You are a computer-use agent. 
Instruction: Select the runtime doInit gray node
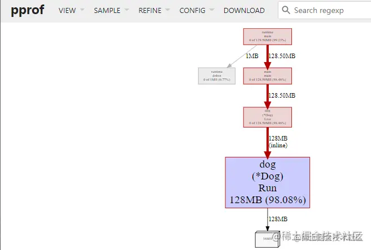pos(216,76)
